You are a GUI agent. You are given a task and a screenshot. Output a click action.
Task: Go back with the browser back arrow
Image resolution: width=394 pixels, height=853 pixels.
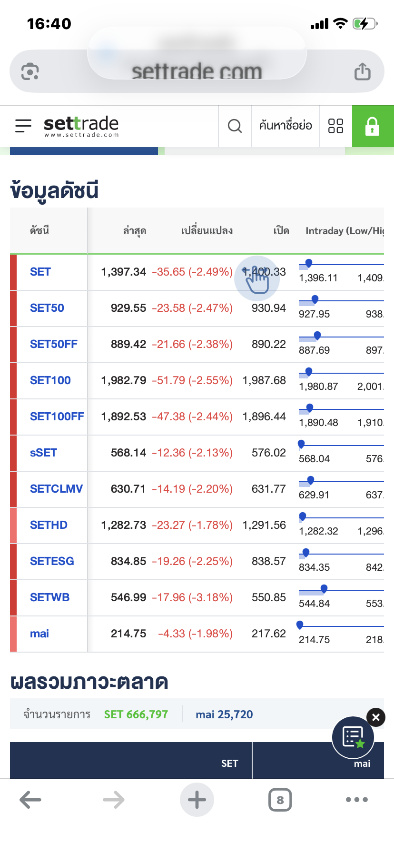click(x=30, y=800)
